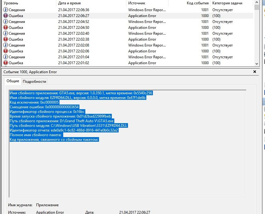Click Application Error source at 22:02:38

[142, 39]
